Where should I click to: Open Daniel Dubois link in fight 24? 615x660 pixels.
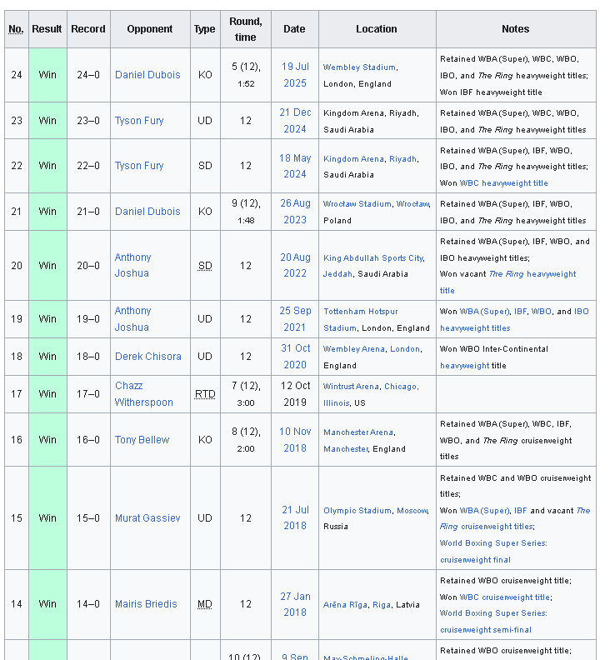pyautogui.click(x=147, y=75)
